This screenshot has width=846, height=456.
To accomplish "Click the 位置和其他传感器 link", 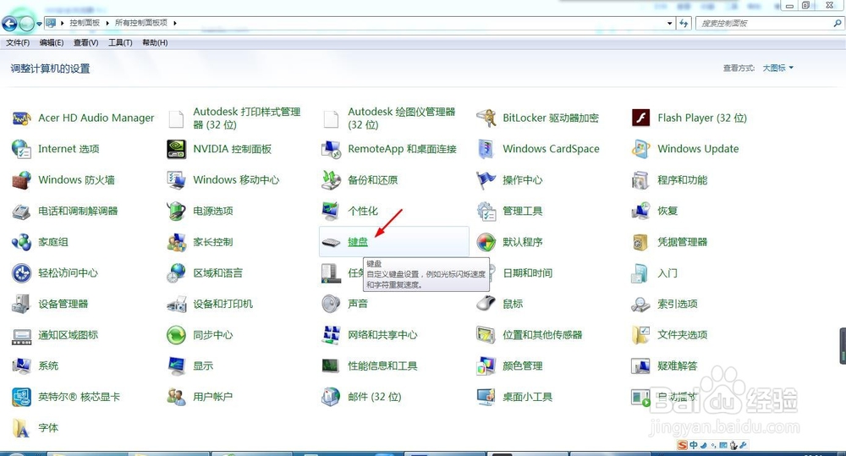I will pos(542,335).
